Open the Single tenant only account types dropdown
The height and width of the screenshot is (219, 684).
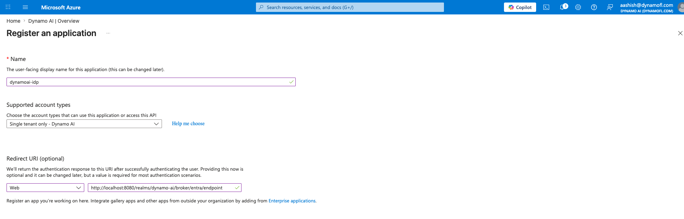coord(84,124)
